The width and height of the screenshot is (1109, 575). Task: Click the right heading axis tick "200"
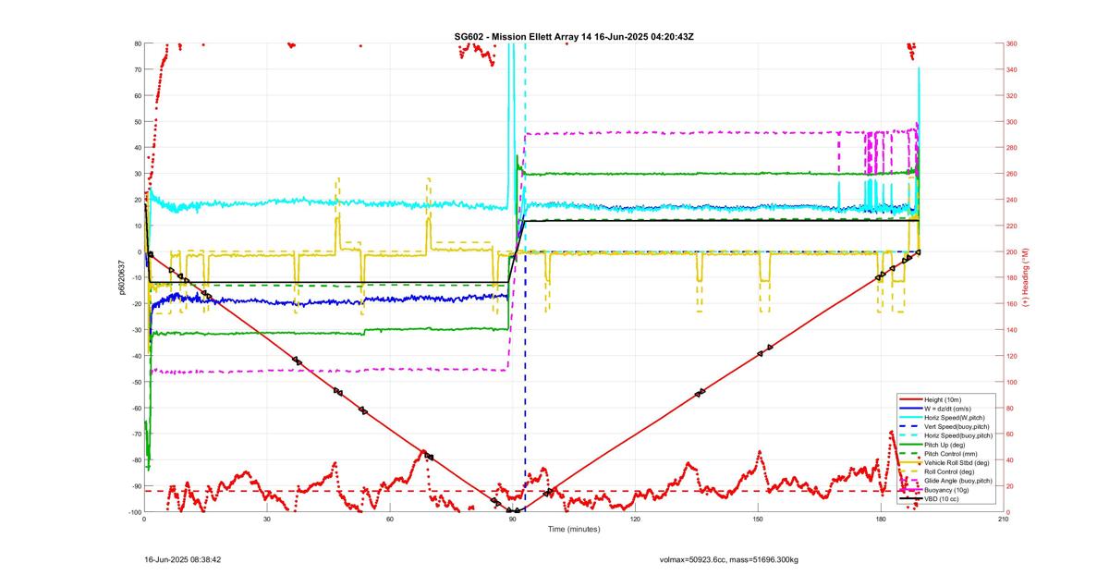point(1012,251)
